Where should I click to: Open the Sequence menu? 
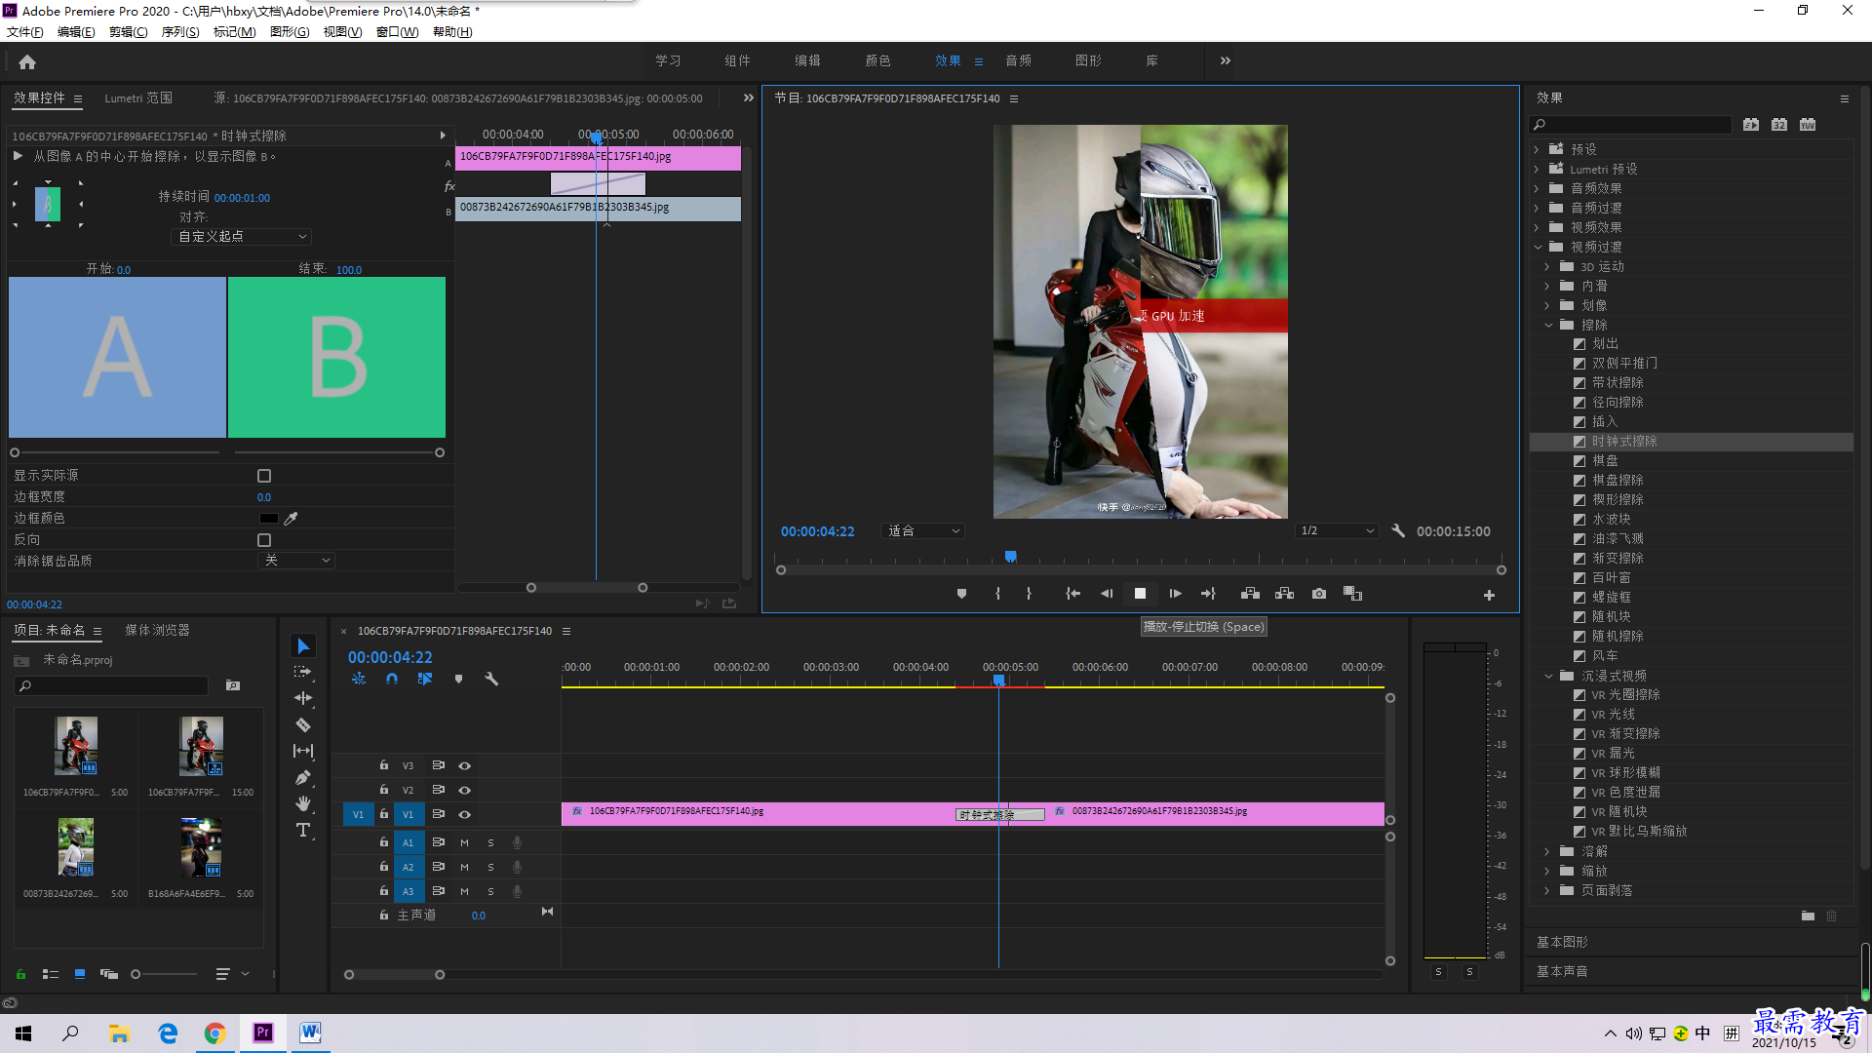tap(180, 32)
